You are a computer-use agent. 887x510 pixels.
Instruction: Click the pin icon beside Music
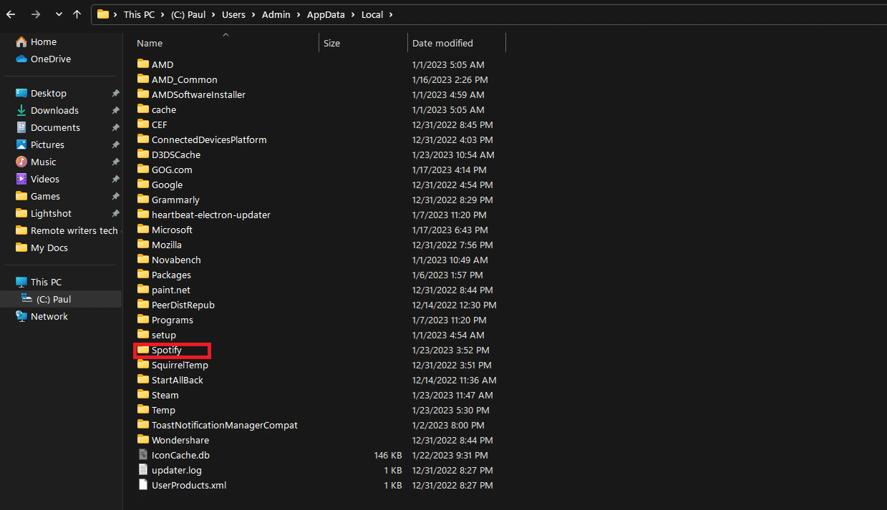click(x=115, y=162)
